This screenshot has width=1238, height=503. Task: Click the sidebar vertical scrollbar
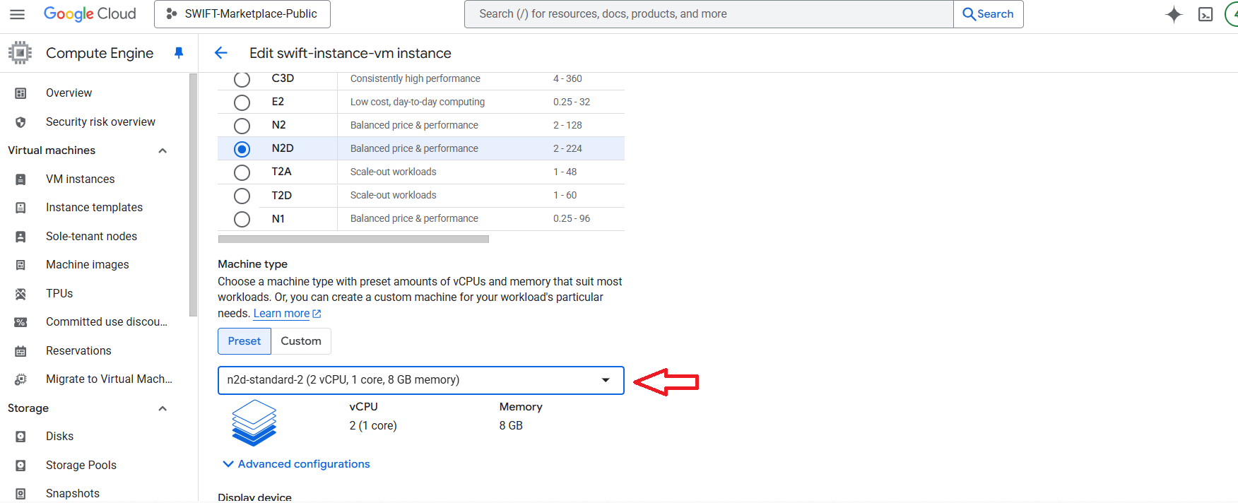coord(193,196)
